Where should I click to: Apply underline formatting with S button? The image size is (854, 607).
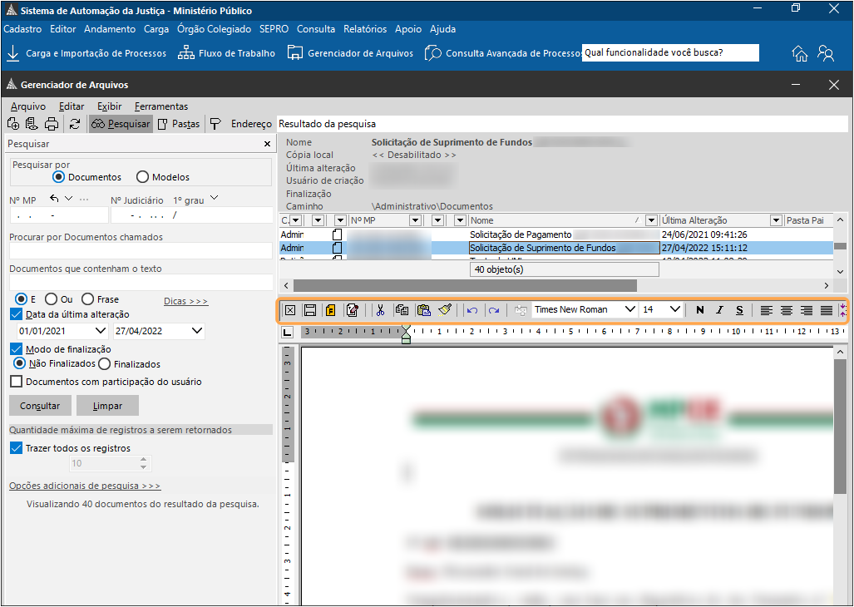point(739,310)
